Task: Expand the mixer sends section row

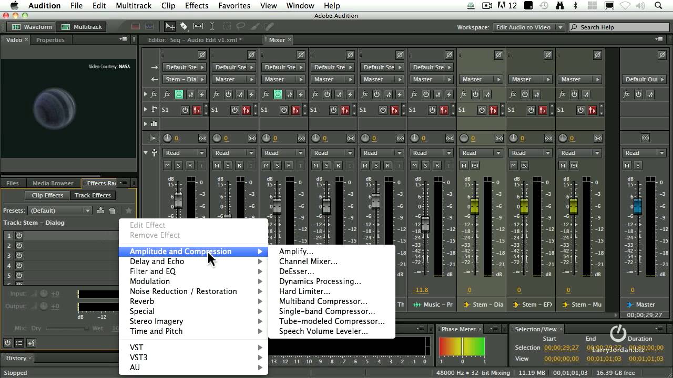Action: [x=146, y=109]
